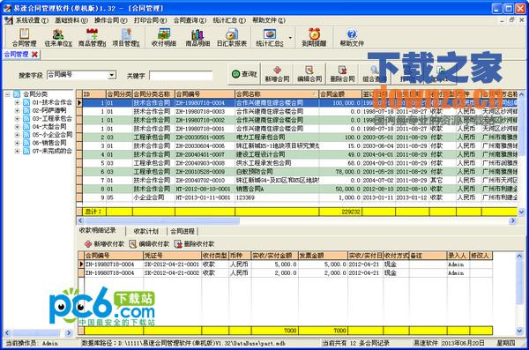Open the 打印合同 menu
This screenshot has height=350, width=529.
click(150, 20)
